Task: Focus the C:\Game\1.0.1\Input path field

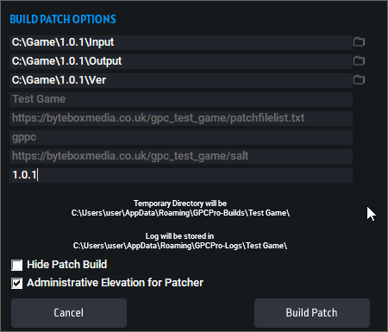Action: pos(181,42)
